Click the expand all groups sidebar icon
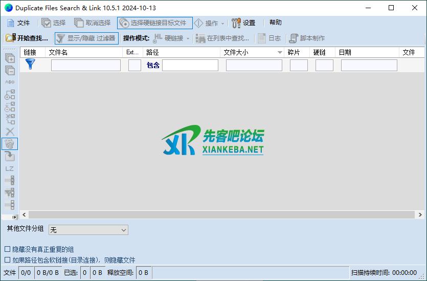The height and width of the screenshot is (281, 427). [10, 58]
